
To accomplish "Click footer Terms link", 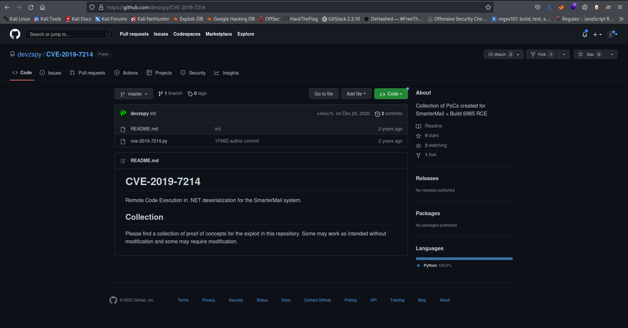I will 183,300.
